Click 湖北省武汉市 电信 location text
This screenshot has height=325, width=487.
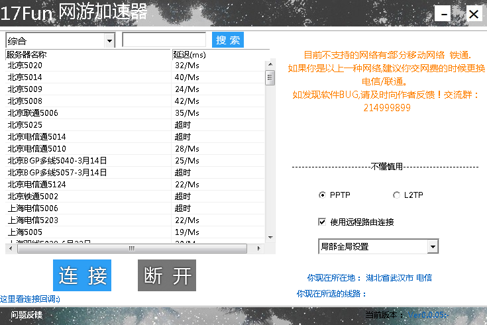pos(399,277)
